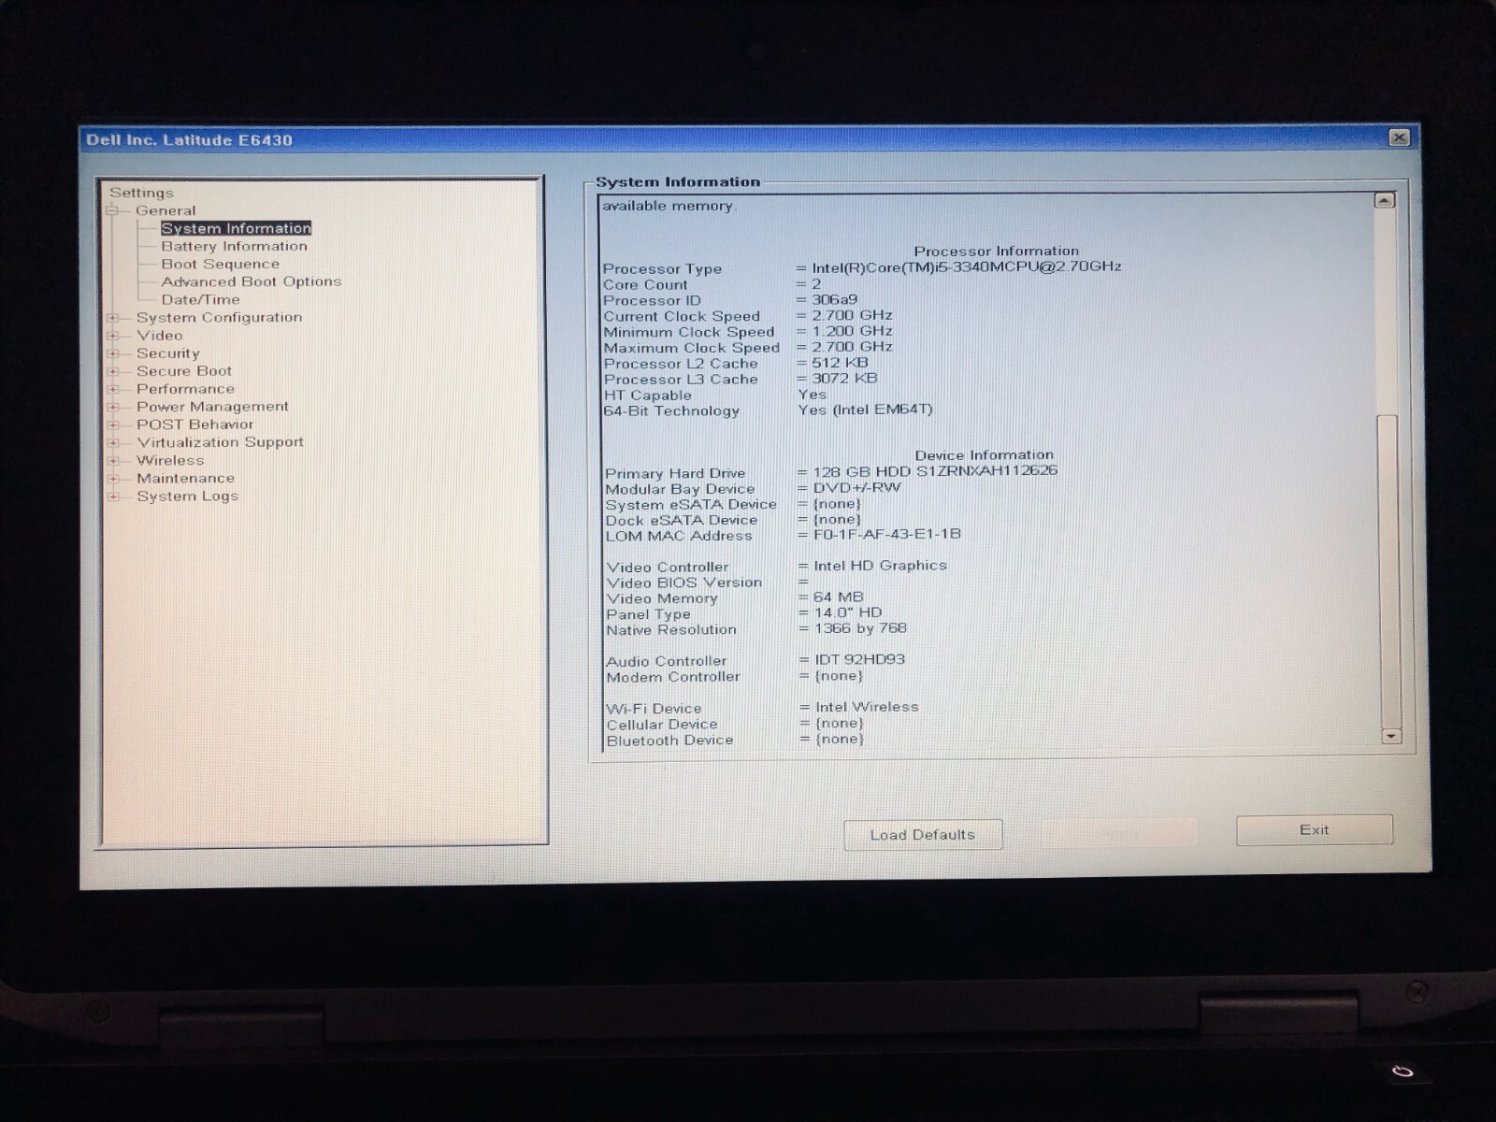1496x1122 pixels.
Task: Click the Video Memory 64 MB value
Action: pos(839,597)
